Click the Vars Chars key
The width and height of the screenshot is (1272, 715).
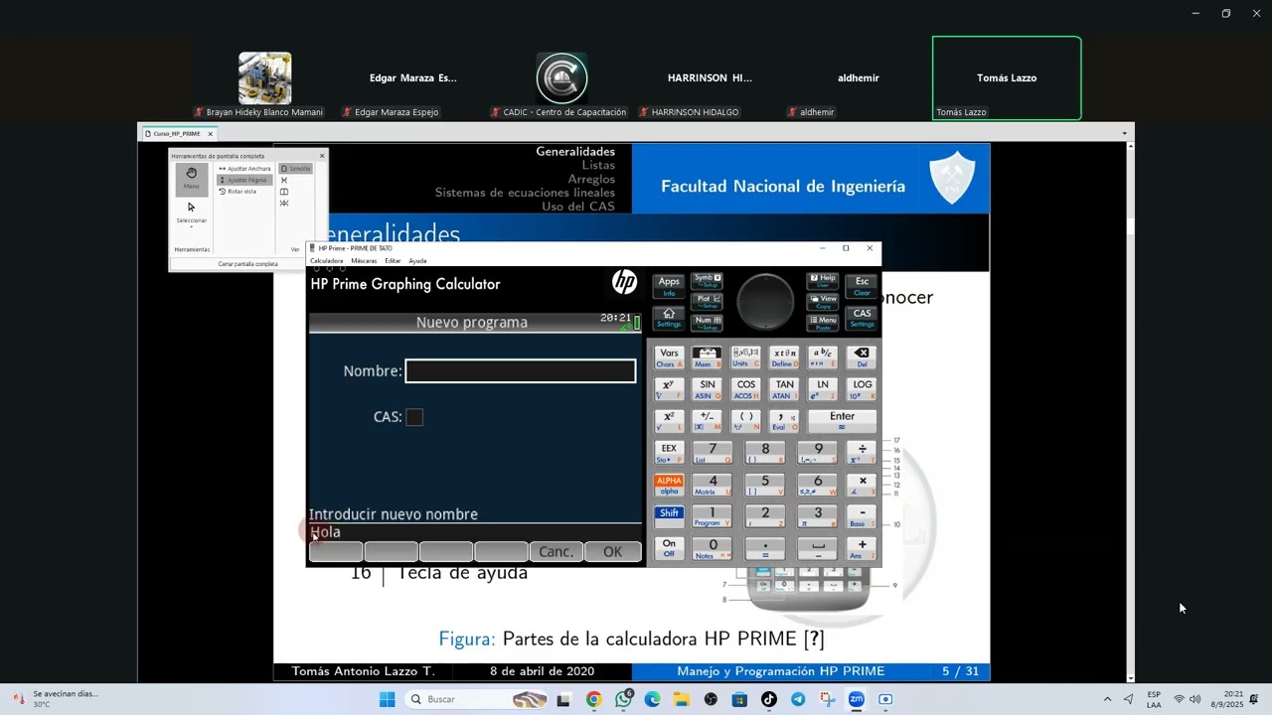[x=669, y=357]
